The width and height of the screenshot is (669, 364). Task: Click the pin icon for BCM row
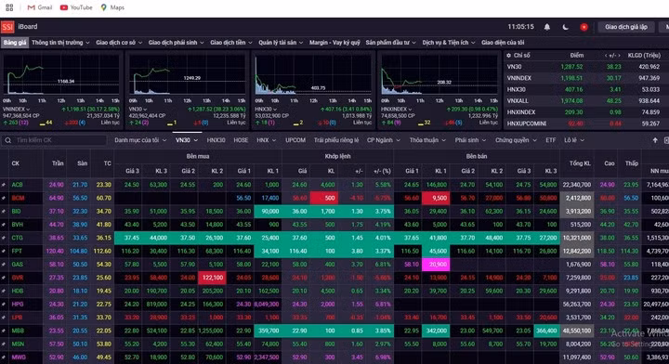coord(4,198)
